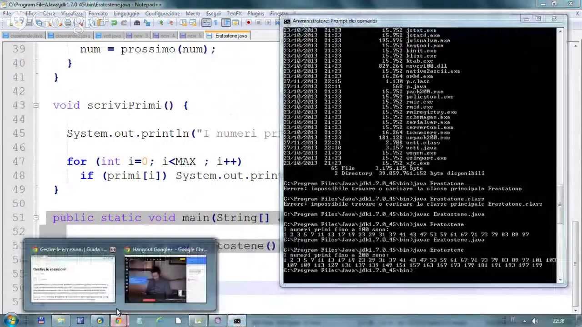
Task: Collapse fold marker at line 43
Action: click(35, 105)
